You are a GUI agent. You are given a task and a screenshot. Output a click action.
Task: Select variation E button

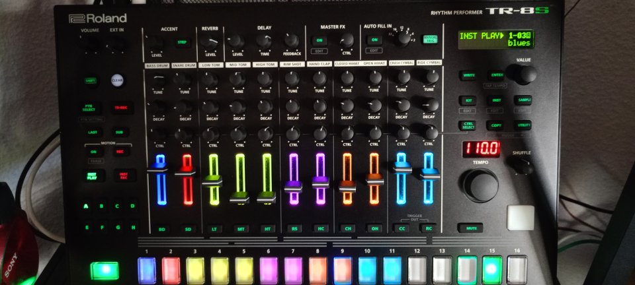87,227
